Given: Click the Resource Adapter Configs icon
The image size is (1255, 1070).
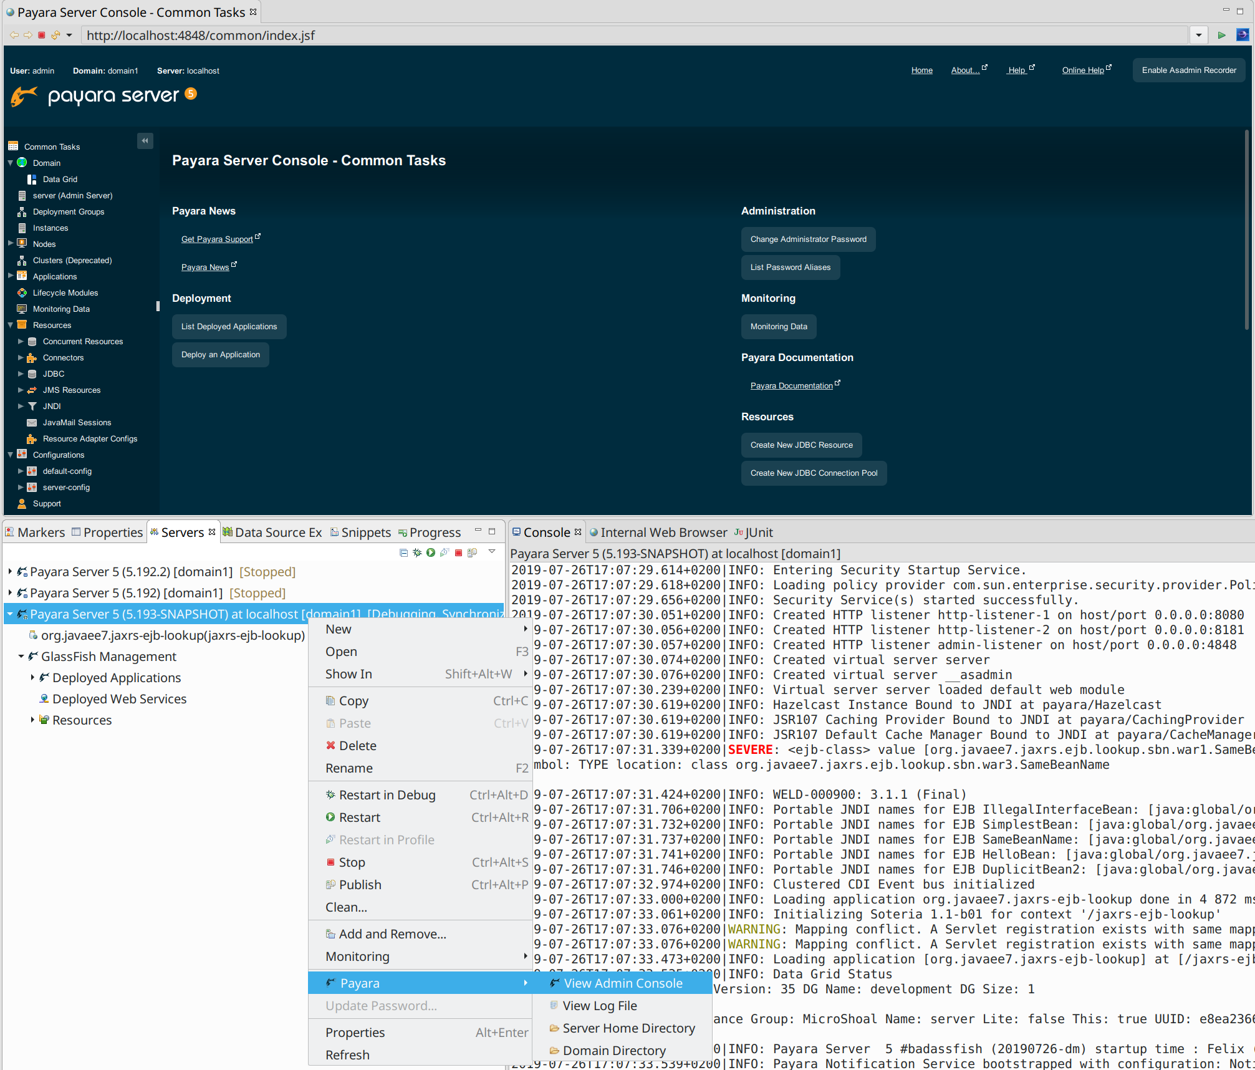Looking at the screenshot, I should click(x=32, y=439).
